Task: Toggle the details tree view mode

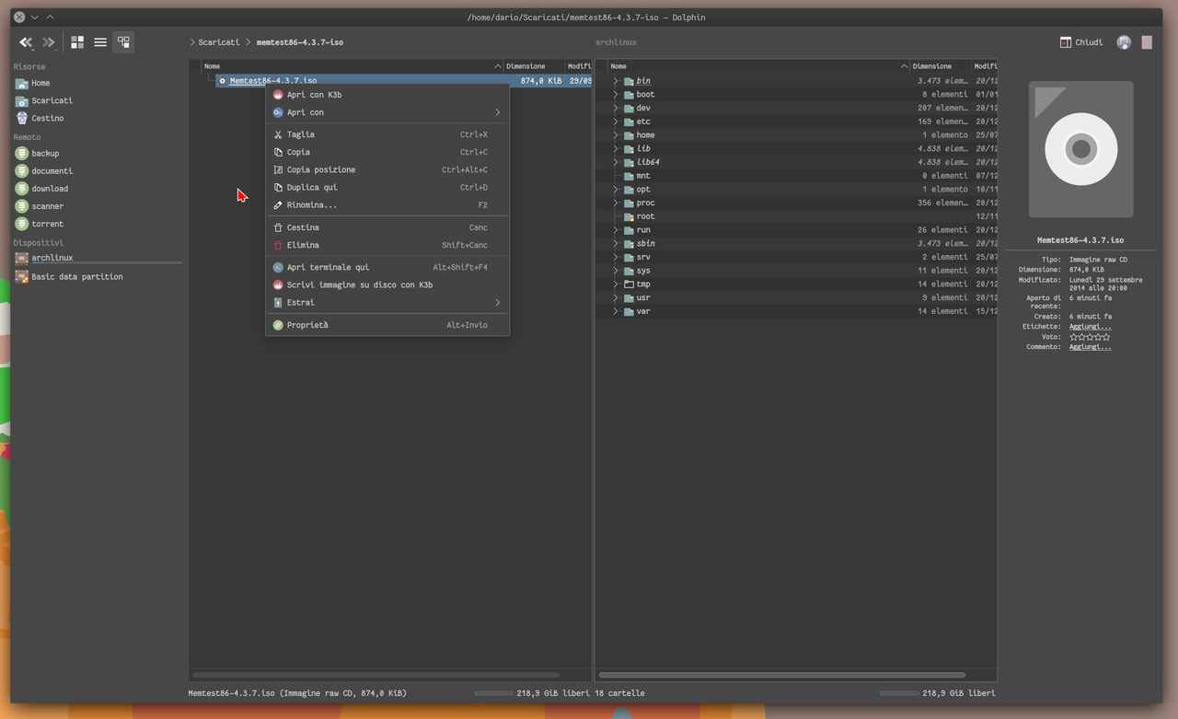Action: (x=123, y=42)
